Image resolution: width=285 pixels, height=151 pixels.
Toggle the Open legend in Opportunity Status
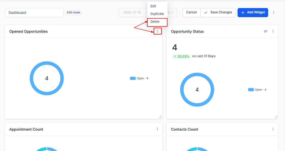[x=257, y=90]
